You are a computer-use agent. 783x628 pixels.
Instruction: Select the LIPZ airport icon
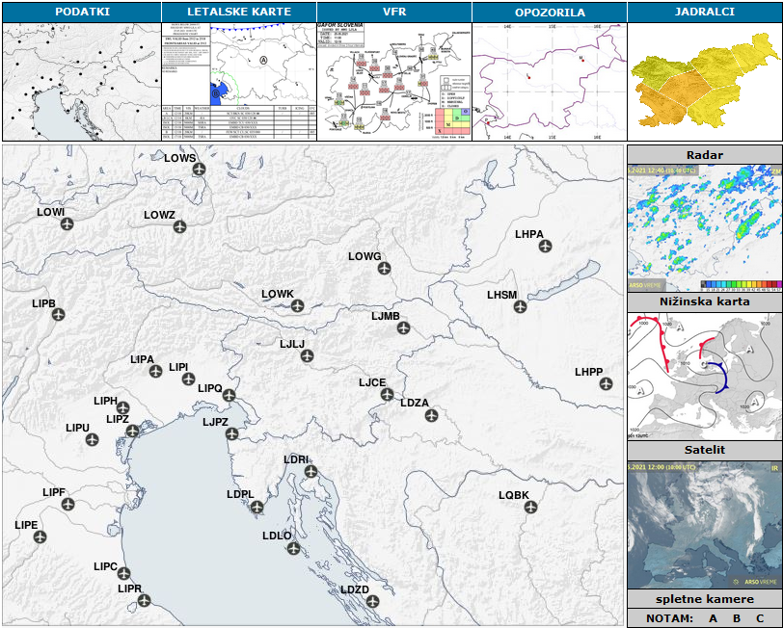[x=132, y=431]
